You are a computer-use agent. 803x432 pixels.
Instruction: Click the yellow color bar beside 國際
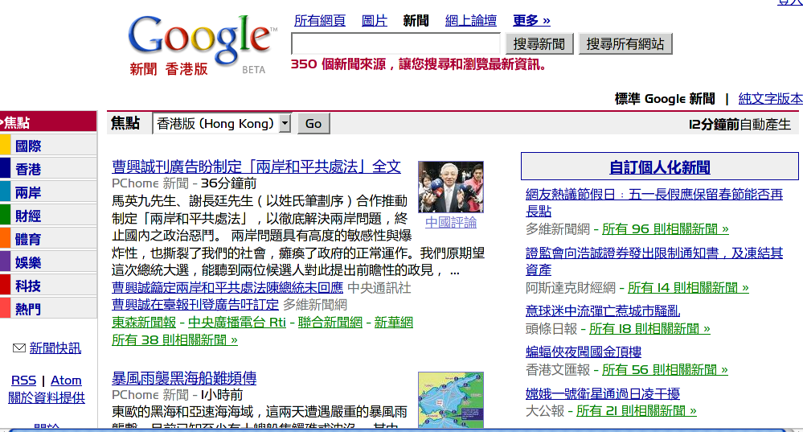point(5,145)
